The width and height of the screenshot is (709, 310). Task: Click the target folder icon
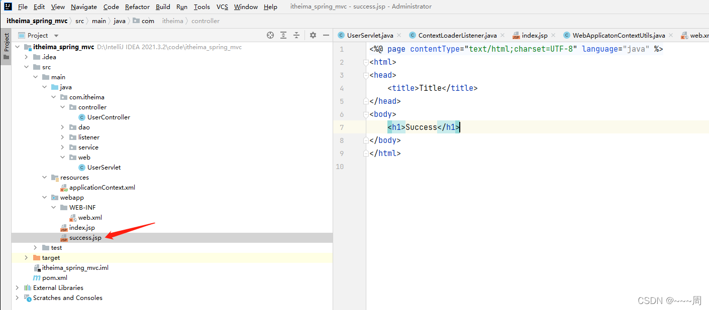(37, 258)
